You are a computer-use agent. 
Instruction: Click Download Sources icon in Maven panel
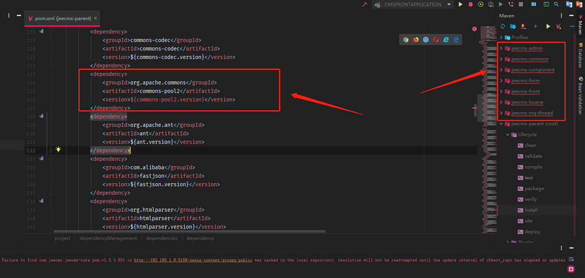point(523,26)
